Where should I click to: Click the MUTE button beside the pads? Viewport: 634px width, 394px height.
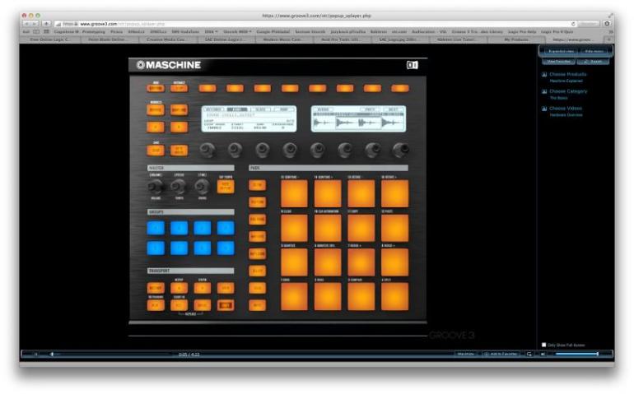click(258, 304)
